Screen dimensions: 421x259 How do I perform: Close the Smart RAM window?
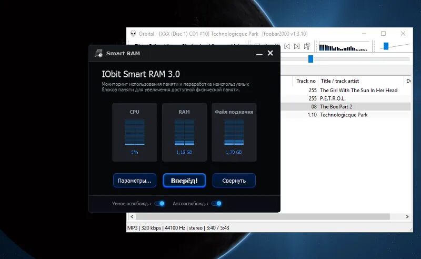tap(270, 53)
